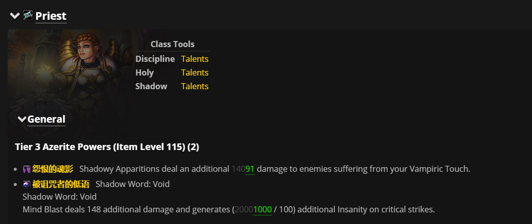Click the Priest class icon
Viewport: 532px width, 224px height.
28,16
